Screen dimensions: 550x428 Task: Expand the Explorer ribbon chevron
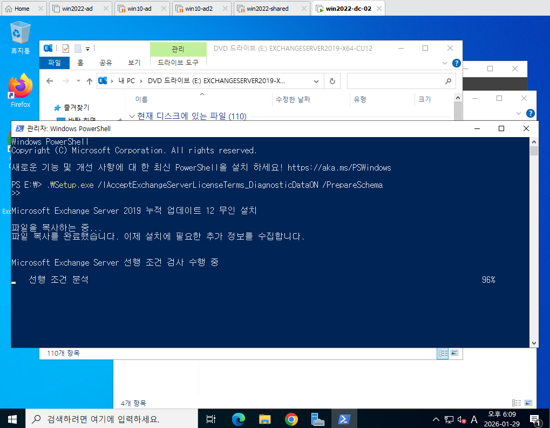point(445,63)
